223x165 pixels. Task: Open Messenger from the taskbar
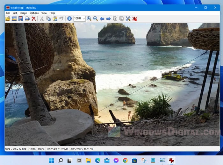[x=116, y=161]
